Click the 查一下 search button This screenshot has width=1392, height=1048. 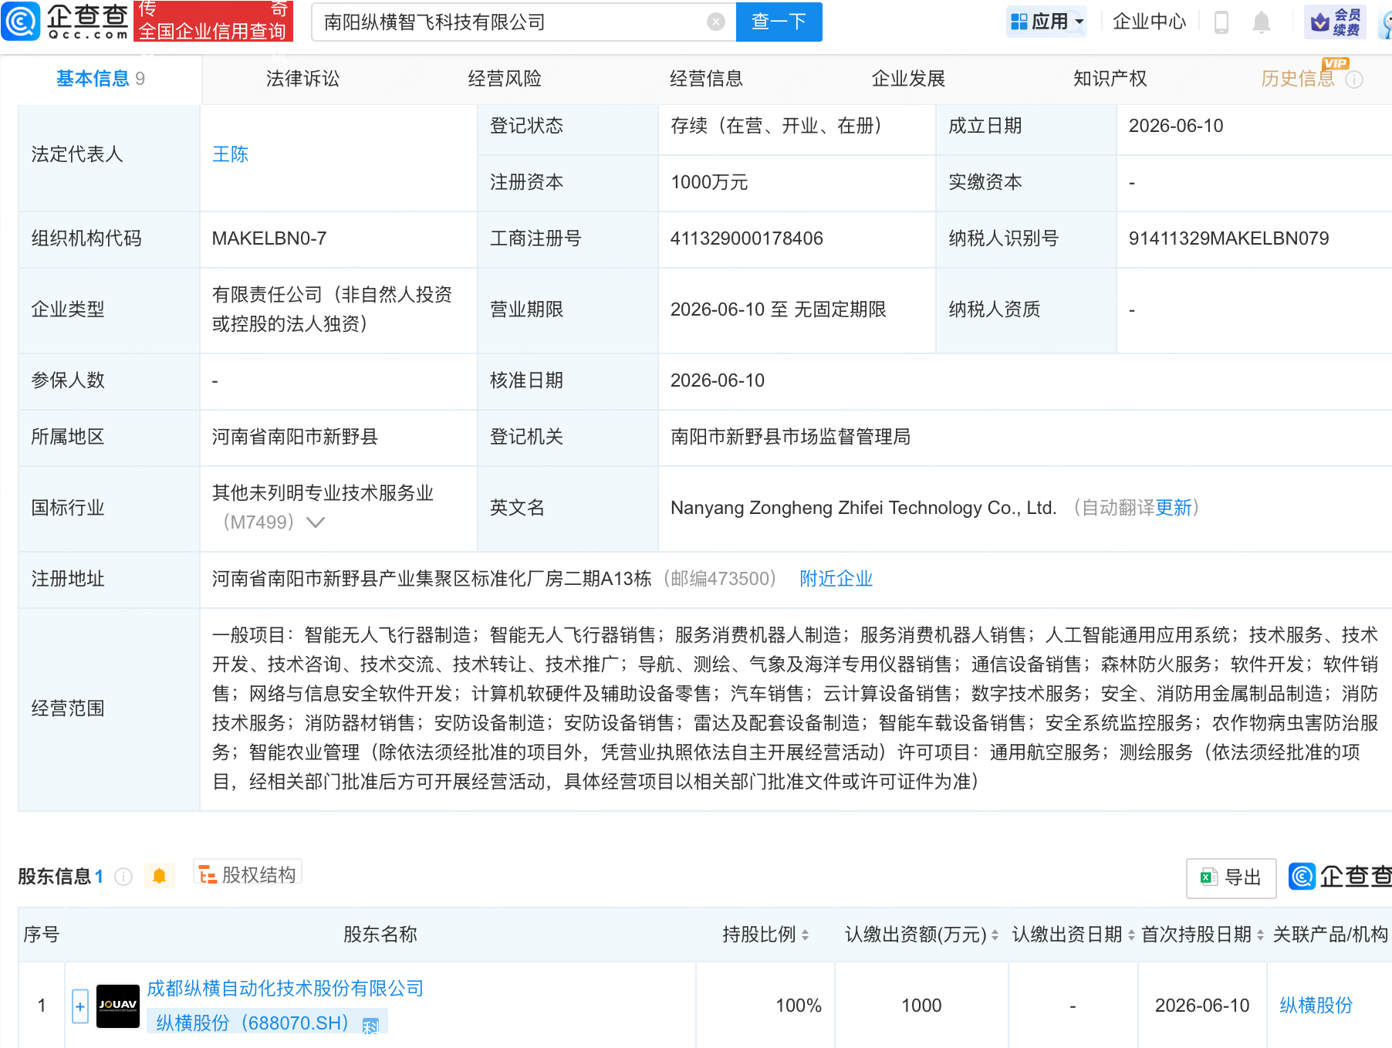[779, 22]
